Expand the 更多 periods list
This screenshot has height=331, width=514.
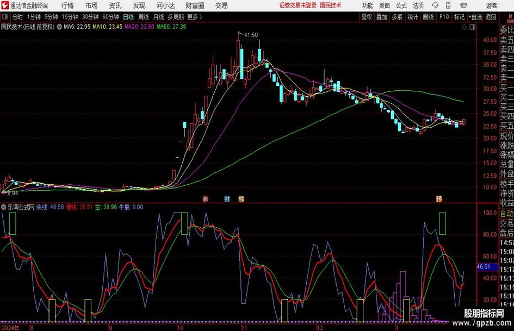click(195, 17)
